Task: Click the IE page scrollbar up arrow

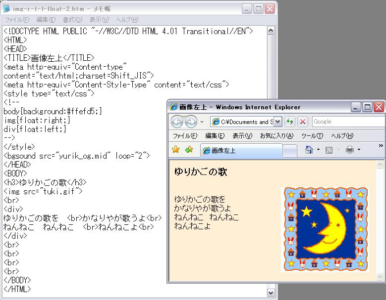Action: [x=380, y=165]
